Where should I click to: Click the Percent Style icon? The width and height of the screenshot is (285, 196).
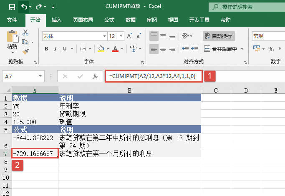pos(271,49)
